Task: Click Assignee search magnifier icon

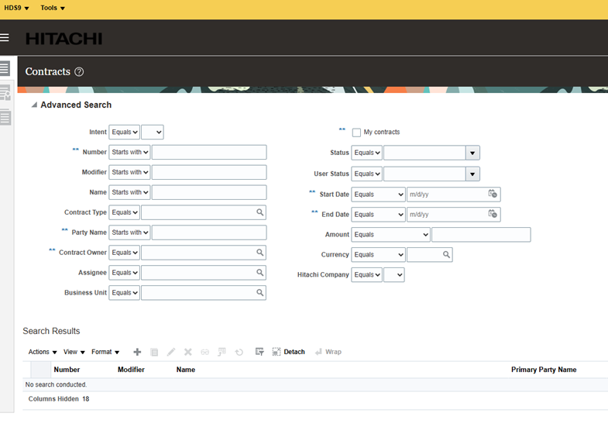Action: click(259, 273)
